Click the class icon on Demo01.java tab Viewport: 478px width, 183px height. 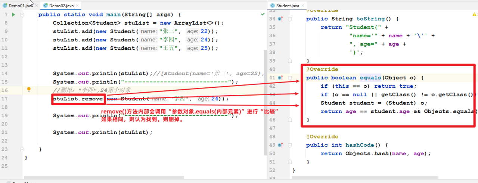pos(5,5)
